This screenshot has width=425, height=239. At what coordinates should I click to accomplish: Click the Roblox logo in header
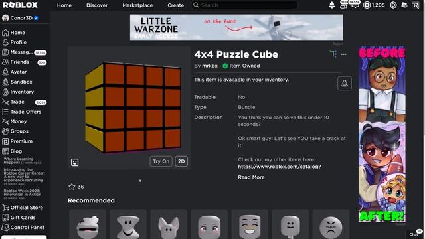click(x=20, y=5)
